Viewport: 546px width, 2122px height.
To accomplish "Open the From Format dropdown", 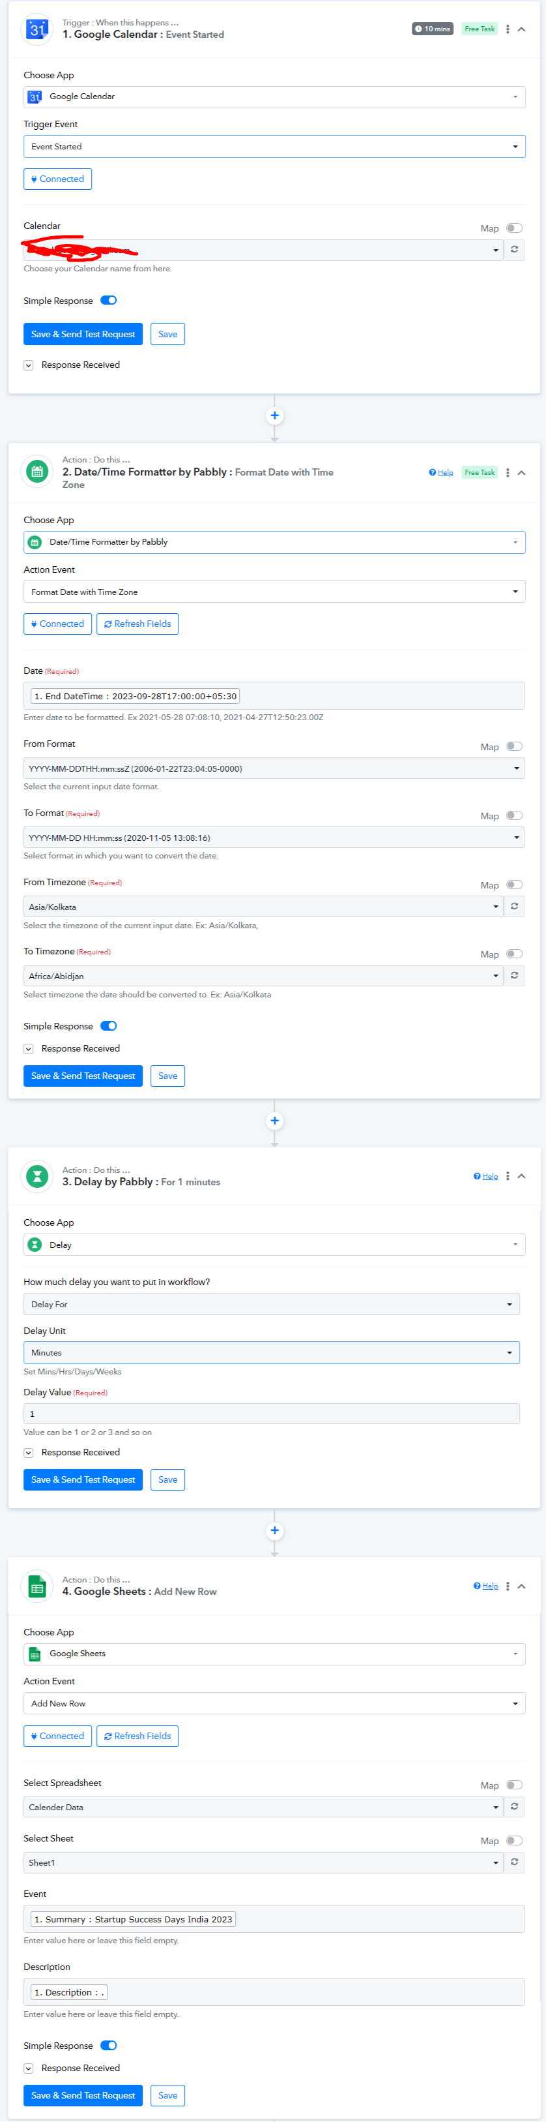I will pos(274,768).
